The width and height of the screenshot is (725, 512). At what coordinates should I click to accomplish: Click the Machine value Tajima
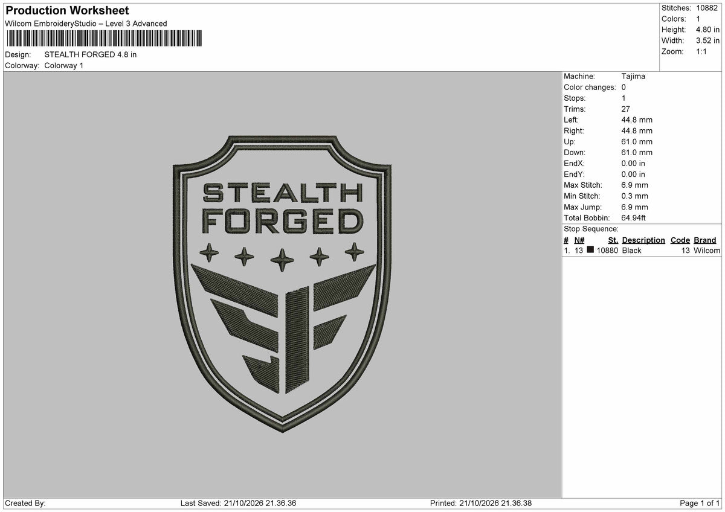633,76
